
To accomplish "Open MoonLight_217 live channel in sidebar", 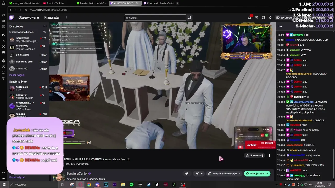I will (28, 106).
